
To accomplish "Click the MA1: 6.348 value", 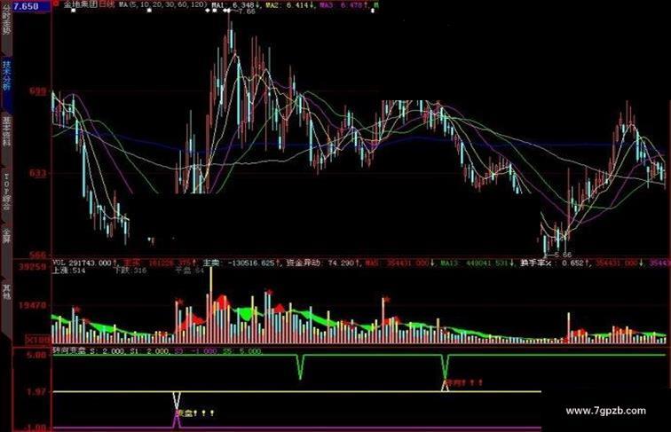I will coord(237,5).
